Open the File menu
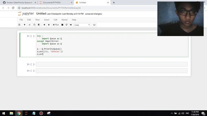 pos(21,20)
